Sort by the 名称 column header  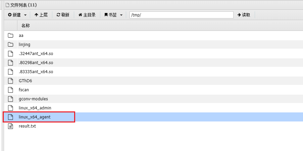[x=26, y=26]
